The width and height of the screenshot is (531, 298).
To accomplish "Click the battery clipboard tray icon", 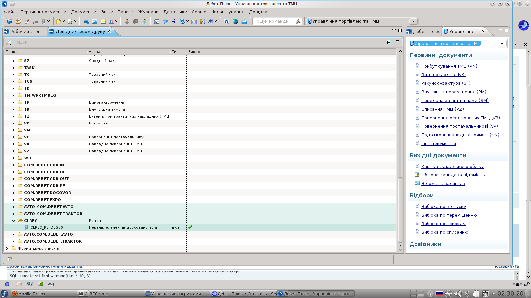I will [x=476, y=294].
